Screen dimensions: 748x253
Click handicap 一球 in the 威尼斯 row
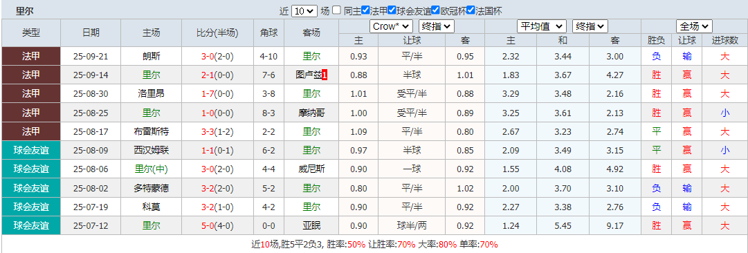click(x=412, y=169)
